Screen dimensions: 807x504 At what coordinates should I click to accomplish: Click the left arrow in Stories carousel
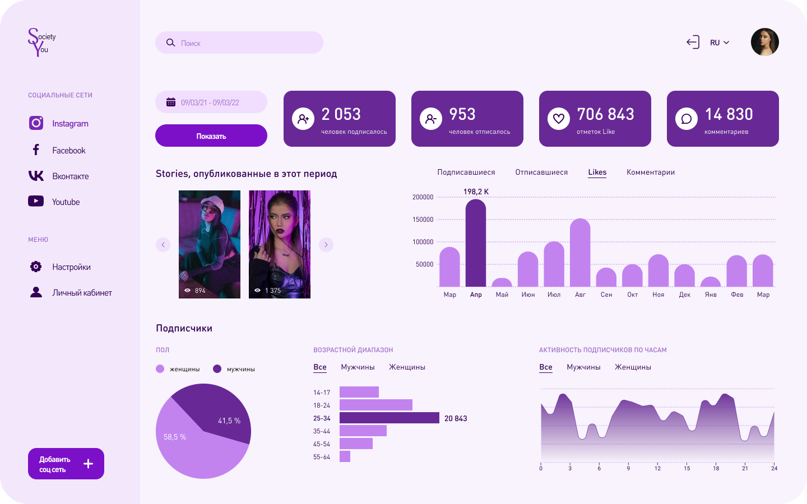[163, 245]
